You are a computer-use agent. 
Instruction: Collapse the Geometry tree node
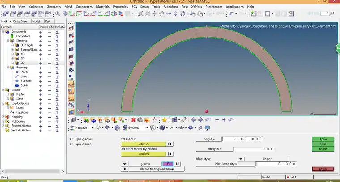coord(8,68)
